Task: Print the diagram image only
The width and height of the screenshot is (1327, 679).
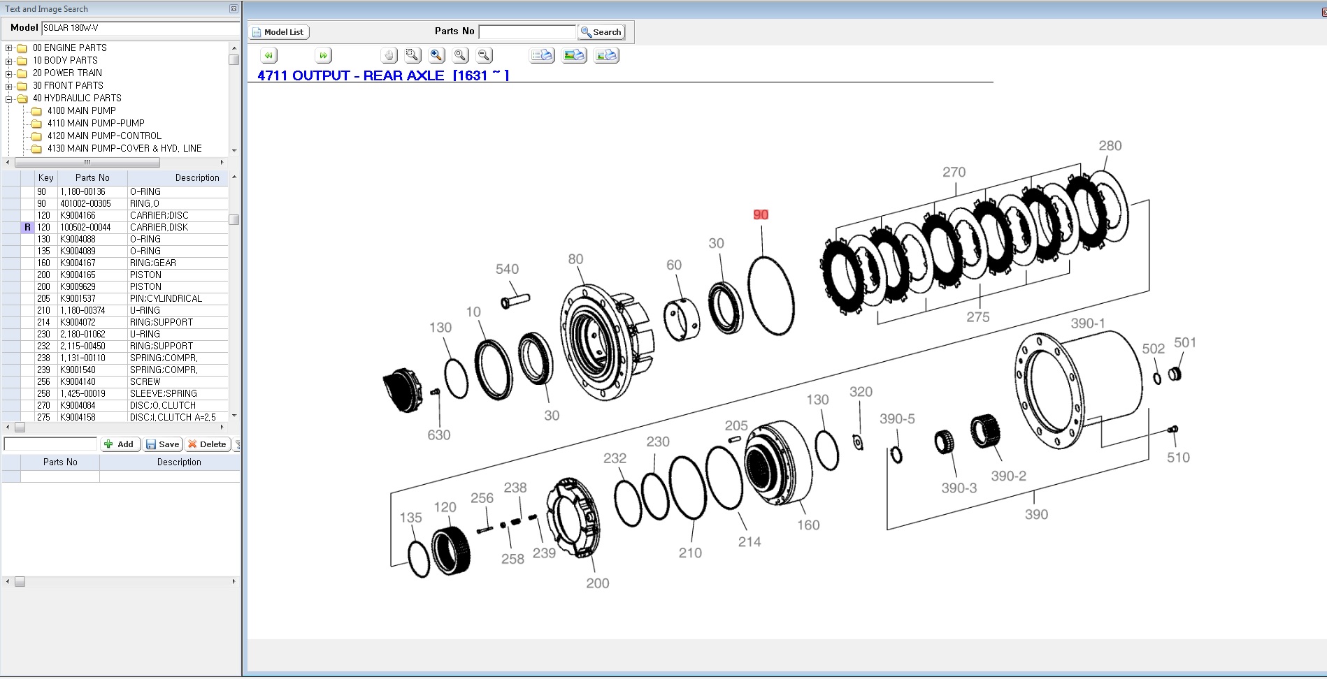Action: [575, 55]
